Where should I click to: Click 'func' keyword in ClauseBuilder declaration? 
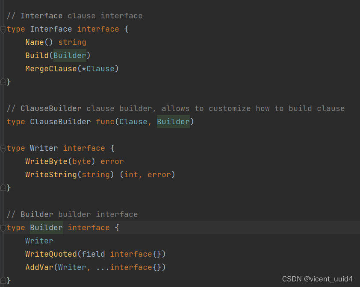point(105,122)
